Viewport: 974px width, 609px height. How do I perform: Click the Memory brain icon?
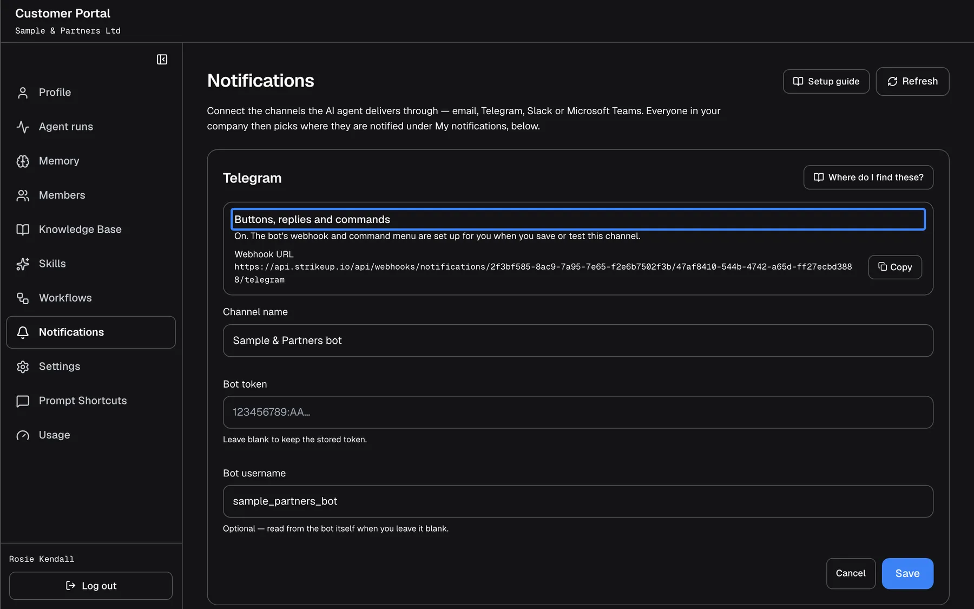tap(23, 161)
